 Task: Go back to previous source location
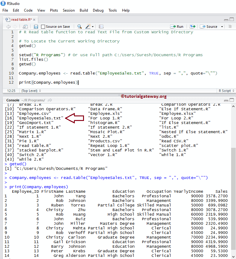[8, 27]
